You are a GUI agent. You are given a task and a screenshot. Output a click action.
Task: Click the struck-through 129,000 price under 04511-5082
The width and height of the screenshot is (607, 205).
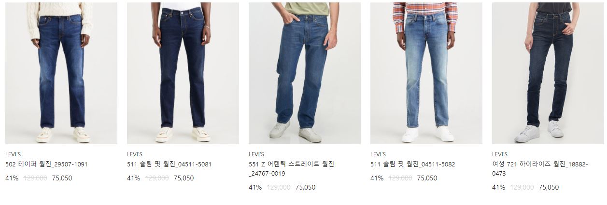click(x=400, y=178)
